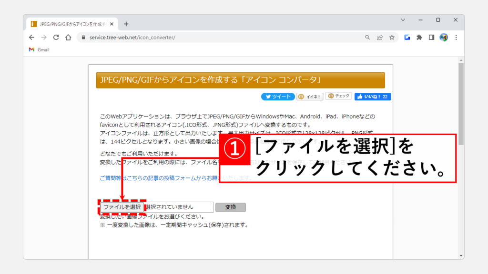
Task: Expand the tab search chevron
Action: click(x=403, y=20)
